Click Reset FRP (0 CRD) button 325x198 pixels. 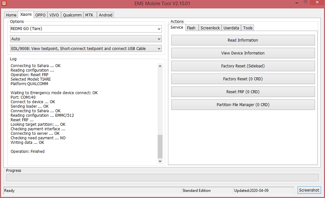243,92
